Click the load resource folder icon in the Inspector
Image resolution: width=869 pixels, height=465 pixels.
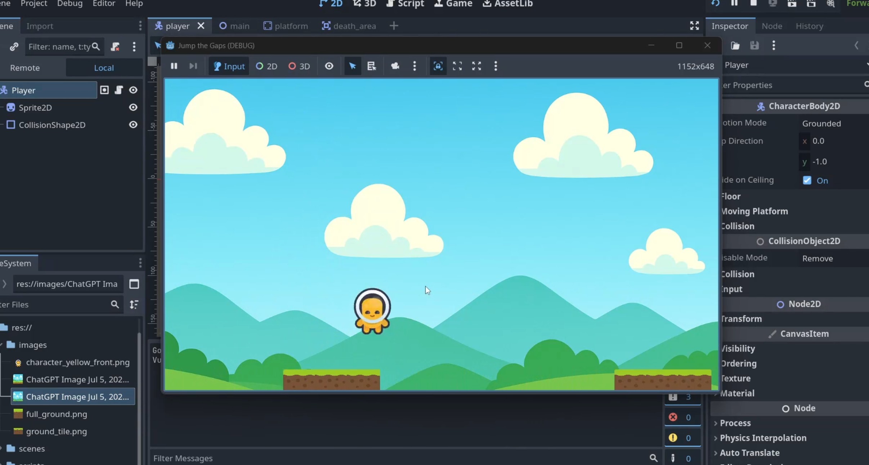point(735,45)
